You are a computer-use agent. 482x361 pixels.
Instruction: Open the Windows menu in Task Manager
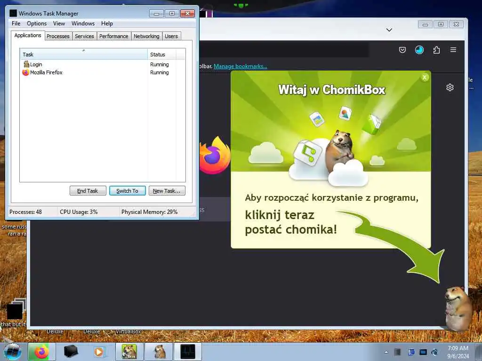[83, 24]
